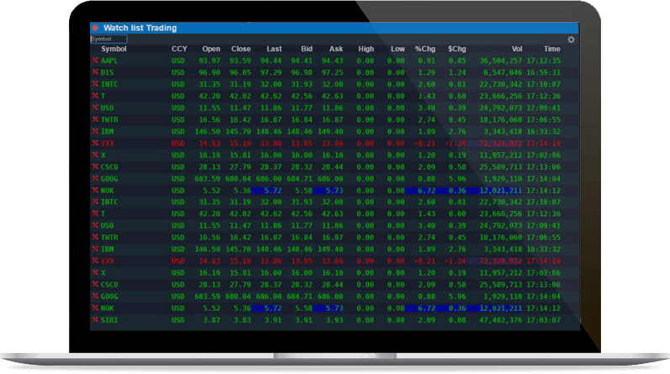Select the DIS ticker symbol

(x=107, y=72)
